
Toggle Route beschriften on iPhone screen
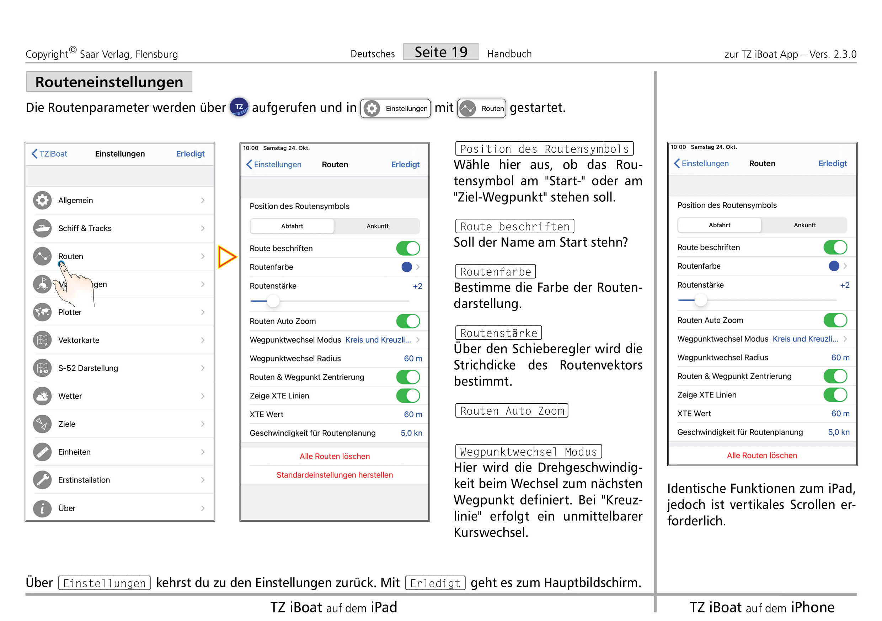coord(835,247)
